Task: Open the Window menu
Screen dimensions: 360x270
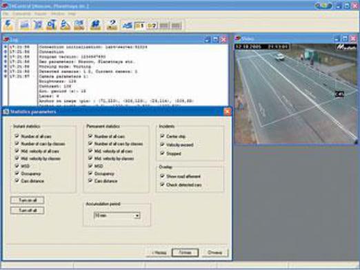Action: [58, 14]
